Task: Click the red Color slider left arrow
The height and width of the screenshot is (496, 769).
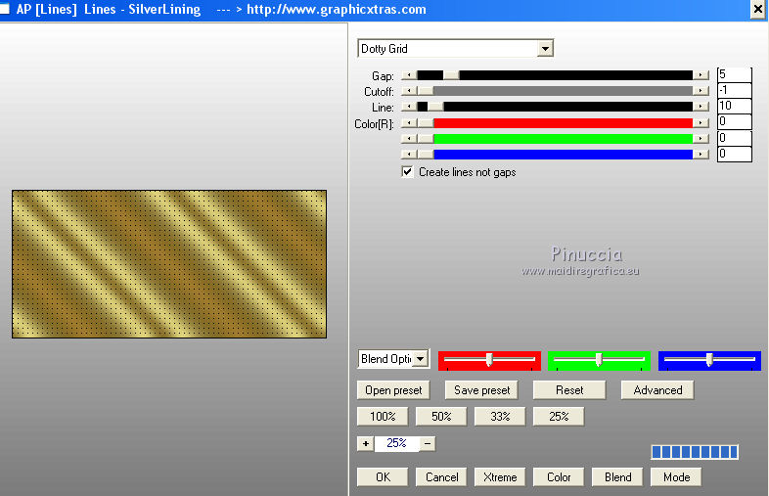Action: point(409,122)
